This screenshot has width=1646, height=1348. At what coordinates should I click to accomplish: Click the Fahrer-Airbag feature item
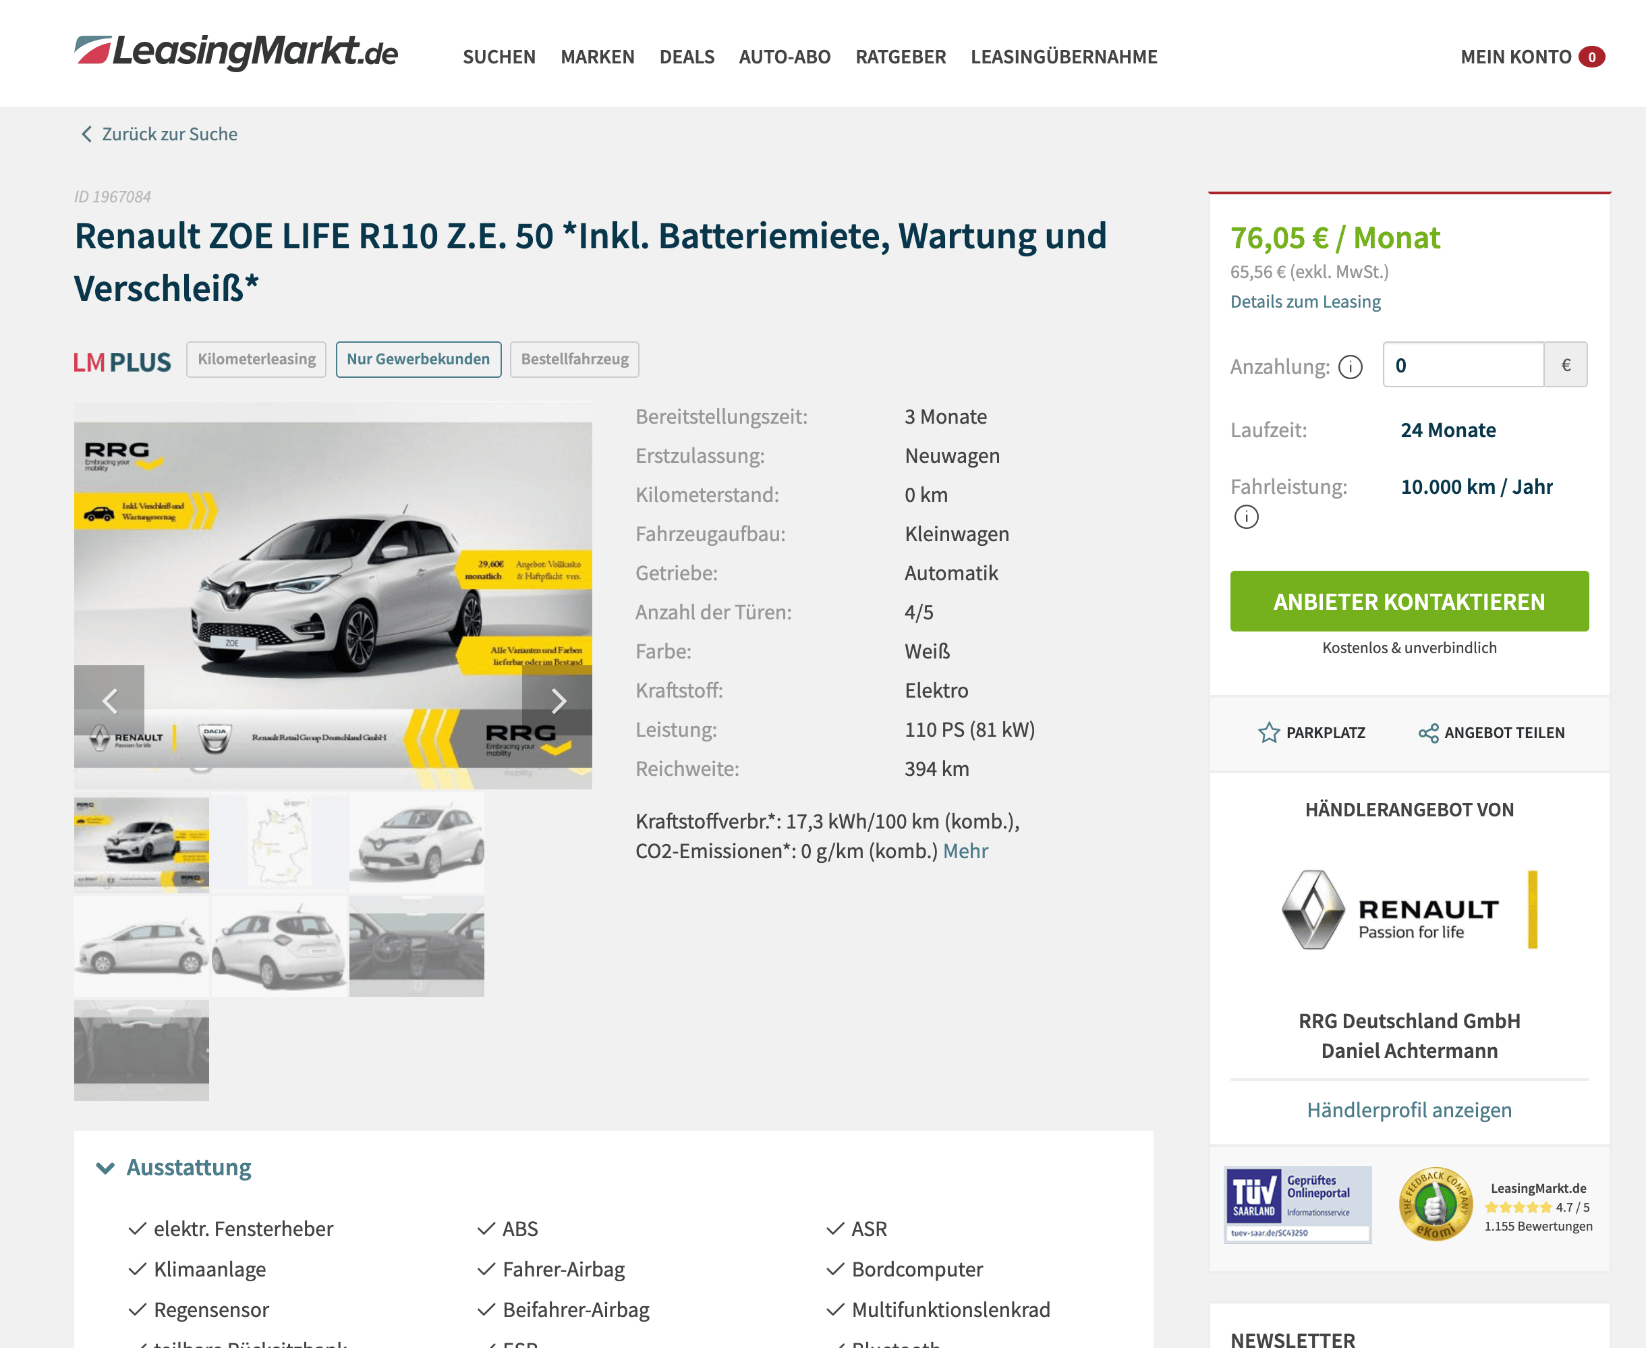[551, 1269]
